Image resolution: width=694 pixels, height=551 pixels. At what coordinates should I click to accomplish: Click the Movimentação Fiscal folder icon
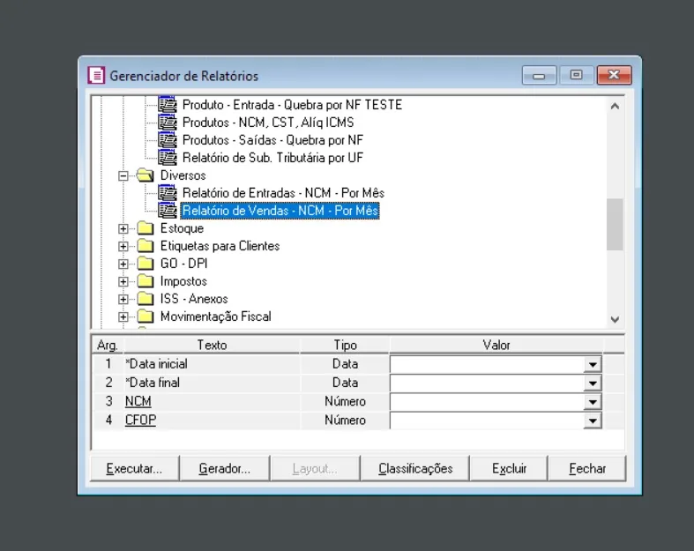pyautogui.click(x=146, y=316)
